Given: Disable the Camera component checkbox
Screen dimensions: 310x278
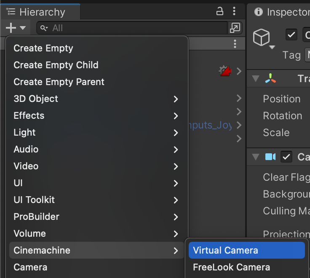Looking at the screenshot, I should pos(287,157).
